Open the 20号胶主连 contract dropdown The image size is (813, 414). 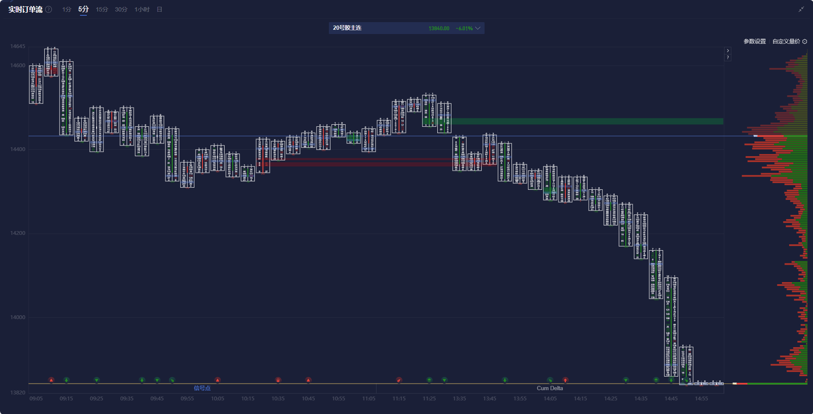(406, 28)
